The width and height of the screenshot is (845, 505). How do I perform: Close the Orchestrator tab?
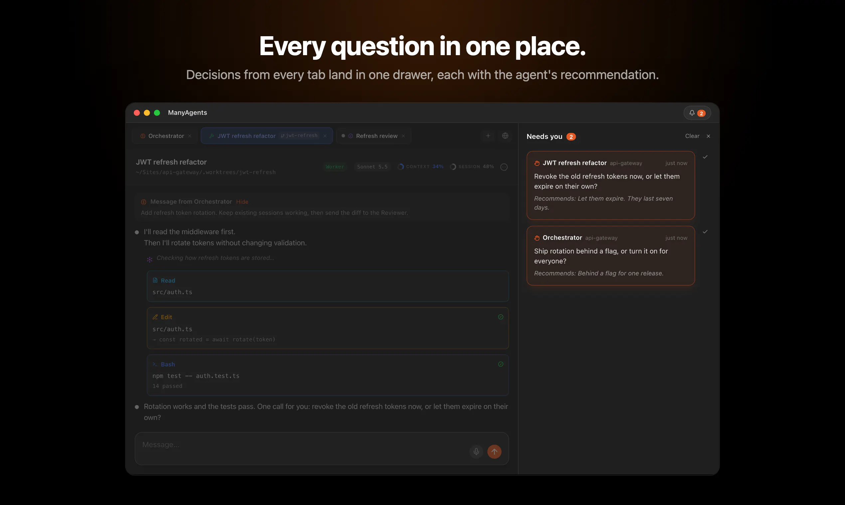pos(190,136)
